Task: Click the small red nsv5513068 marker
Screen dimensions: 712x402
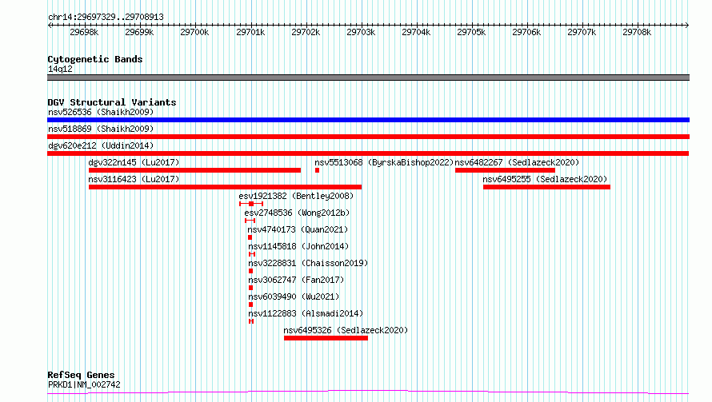Action: 317,170
